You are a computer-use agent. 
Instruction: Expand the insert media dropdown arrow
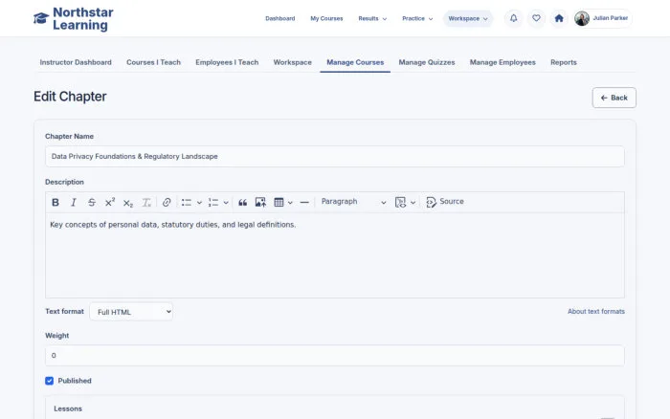(x=413, y=203)
